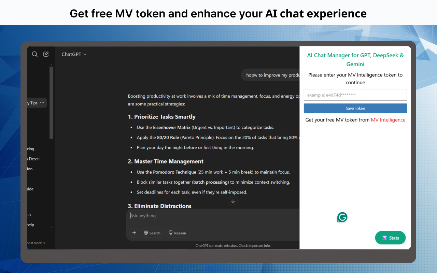
Task: Click the sidebar scroll down arrow
Action: (x=51, y=227)
